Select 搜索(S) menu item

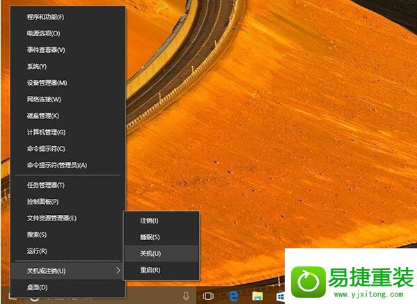pos(68,234)
